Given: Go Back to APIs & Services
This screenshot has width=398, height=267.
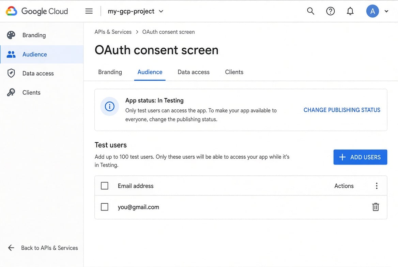Looking at the screenshot, I should pyautogui.click(x=43, y=248).
